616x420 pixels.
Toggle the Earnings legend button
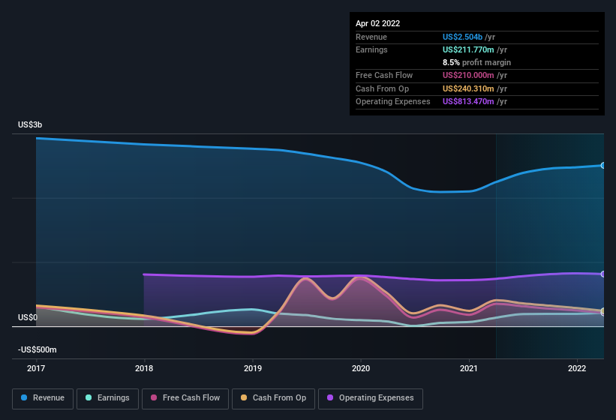coord(107,398)
